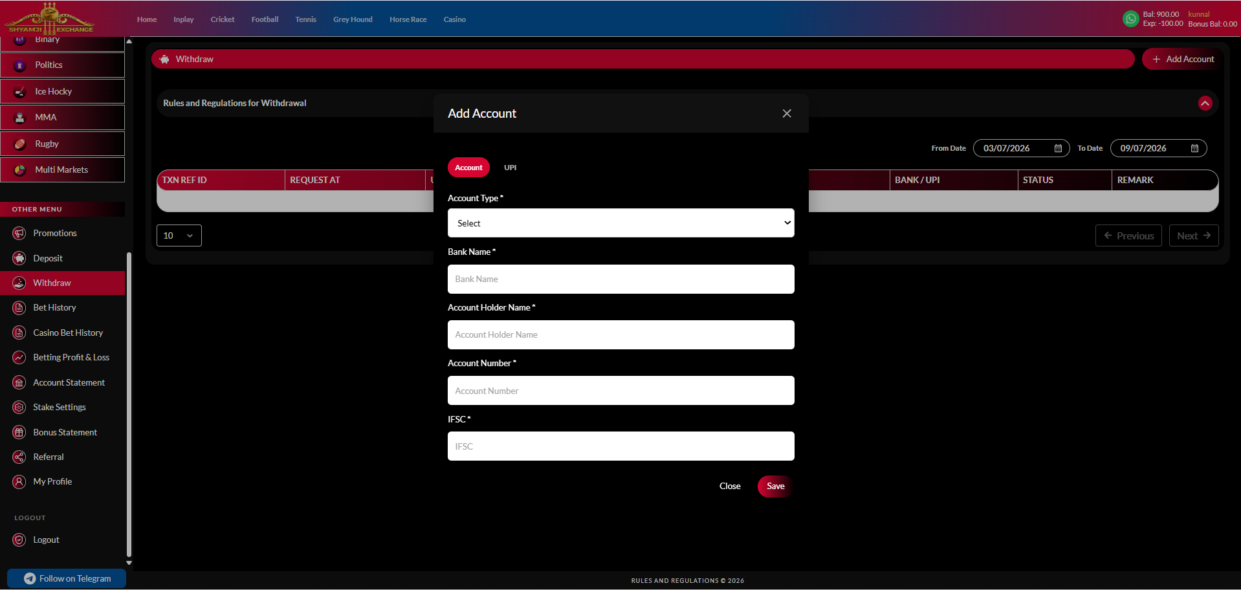
Task: Click the Bet History icon
Action: [19, 308]
